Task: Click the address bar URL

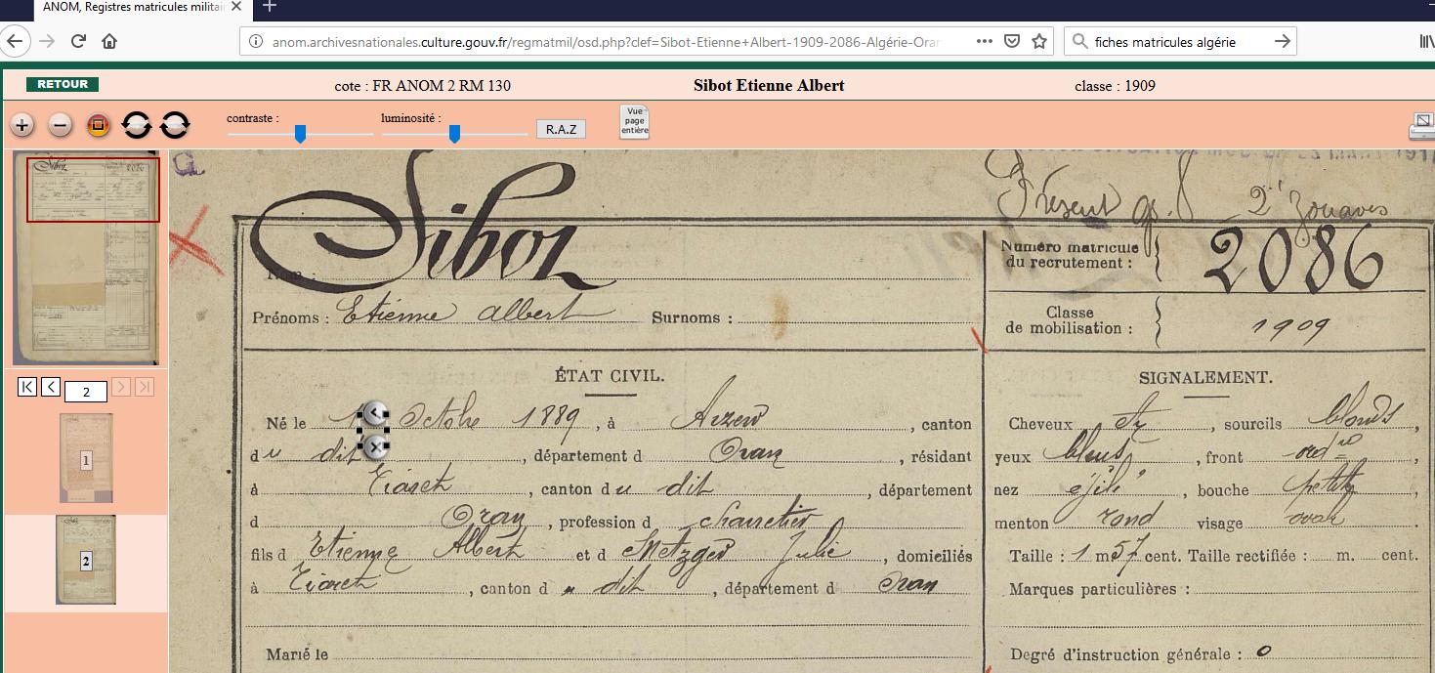Action: click(606, 41)
